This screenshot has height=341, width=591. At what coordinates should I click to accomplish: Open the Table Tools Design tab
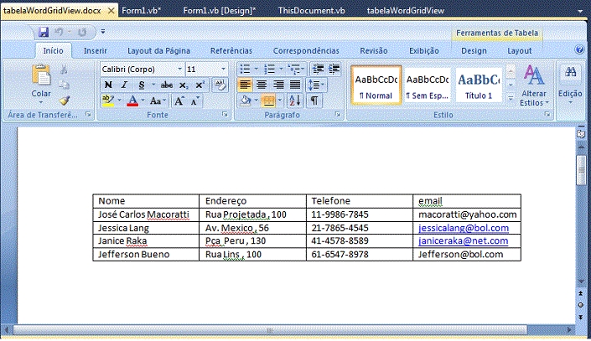[x=474, y=51]
